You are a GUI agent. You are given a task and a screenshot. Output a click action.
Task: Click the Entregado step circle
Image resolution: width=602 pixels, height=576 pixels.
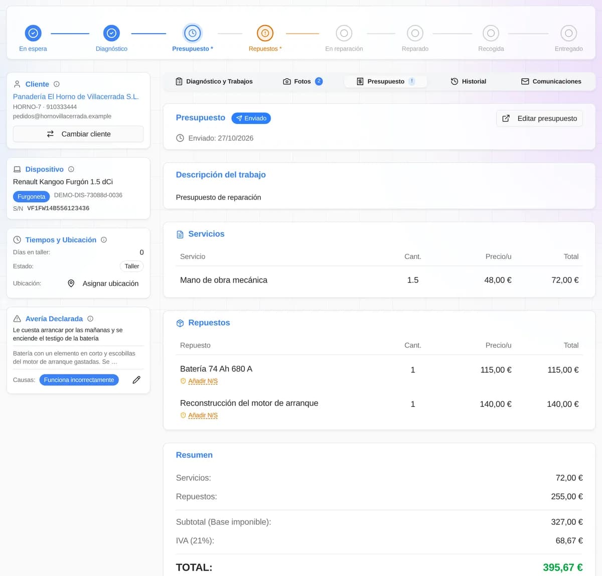tap(569, 33)
